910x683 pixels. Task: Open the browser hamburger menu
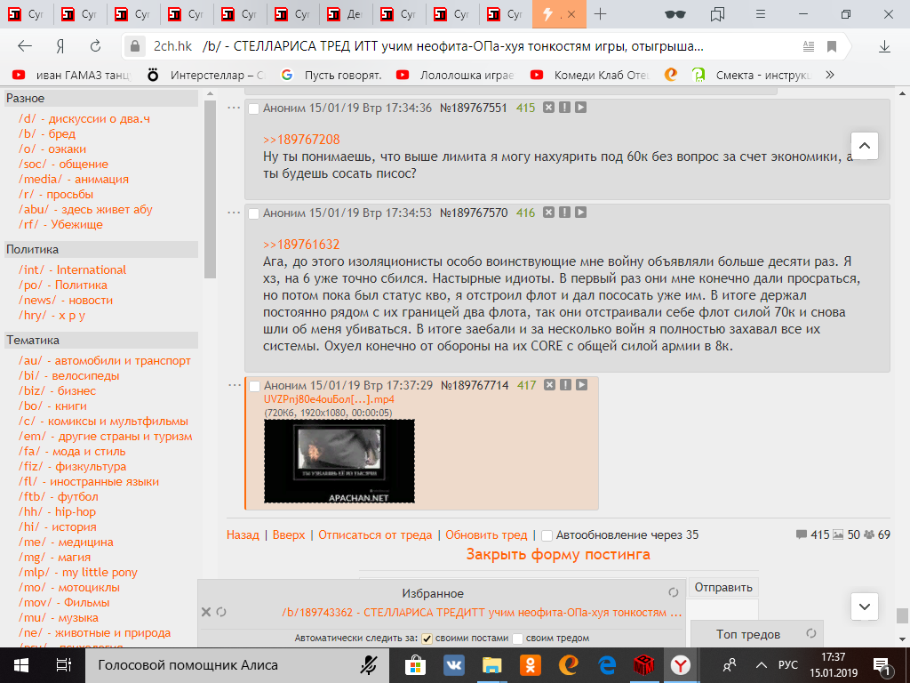pos(761,14)
